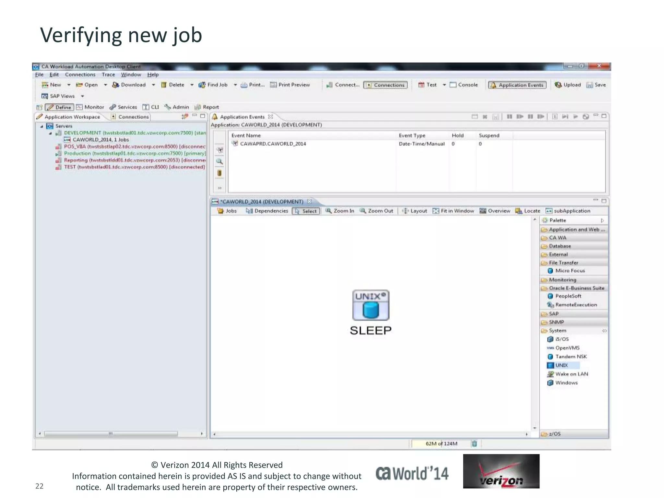Toggle the Application Events toolbar button

tap(517, 85)
